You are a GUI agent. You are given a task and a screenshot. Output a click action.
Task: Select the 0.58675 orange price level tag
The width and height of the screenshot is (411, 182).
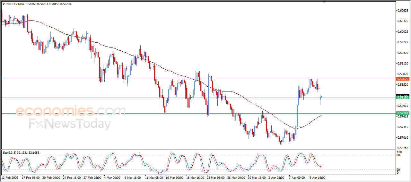402,79
